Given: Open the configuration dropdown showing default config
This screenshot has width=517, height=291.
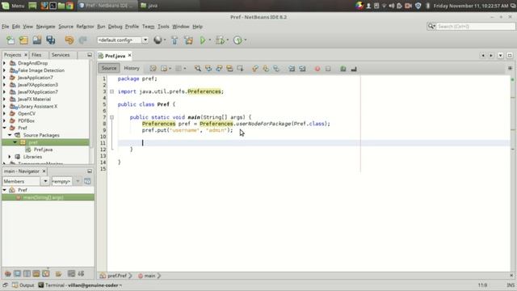Looking at the screenshot, I should pos(145,40).
